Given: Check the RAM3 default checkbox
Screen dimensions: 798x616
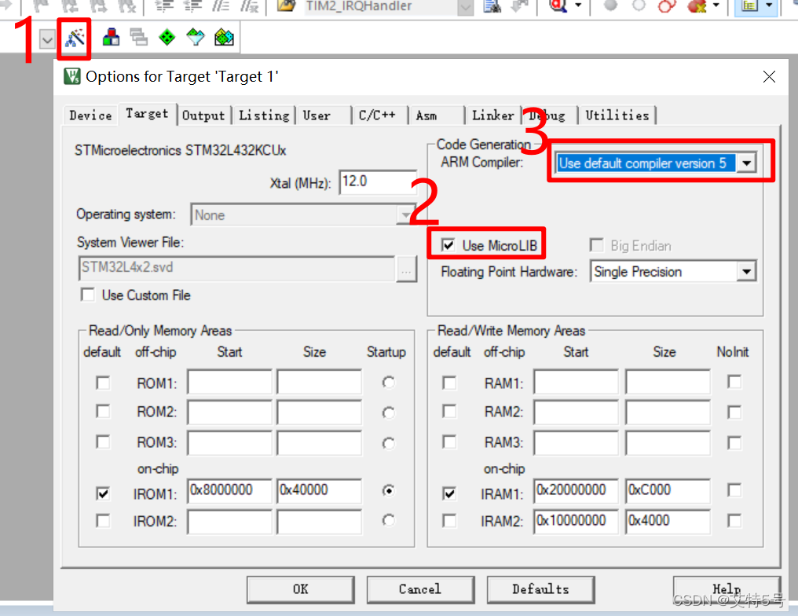Looking at the screenshot, I should coord(449,442).
